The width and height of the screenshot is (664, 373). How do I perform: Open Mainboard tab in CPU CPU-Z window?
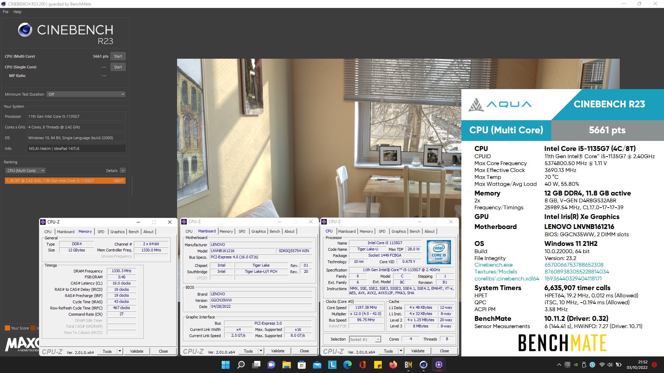tap(347, 231)
